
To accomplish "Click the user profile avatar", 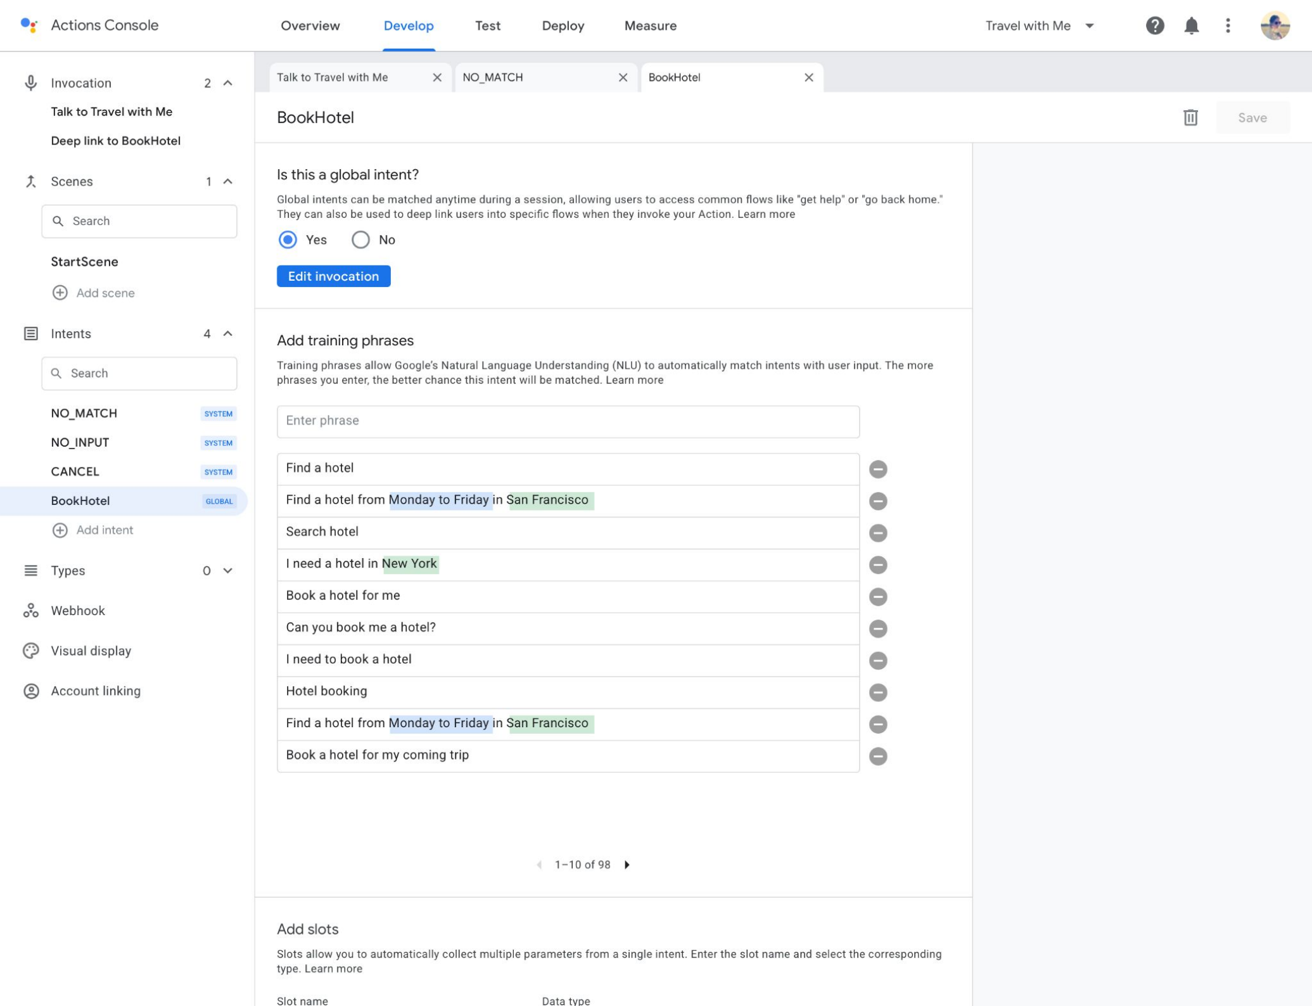I will 1275,25.
